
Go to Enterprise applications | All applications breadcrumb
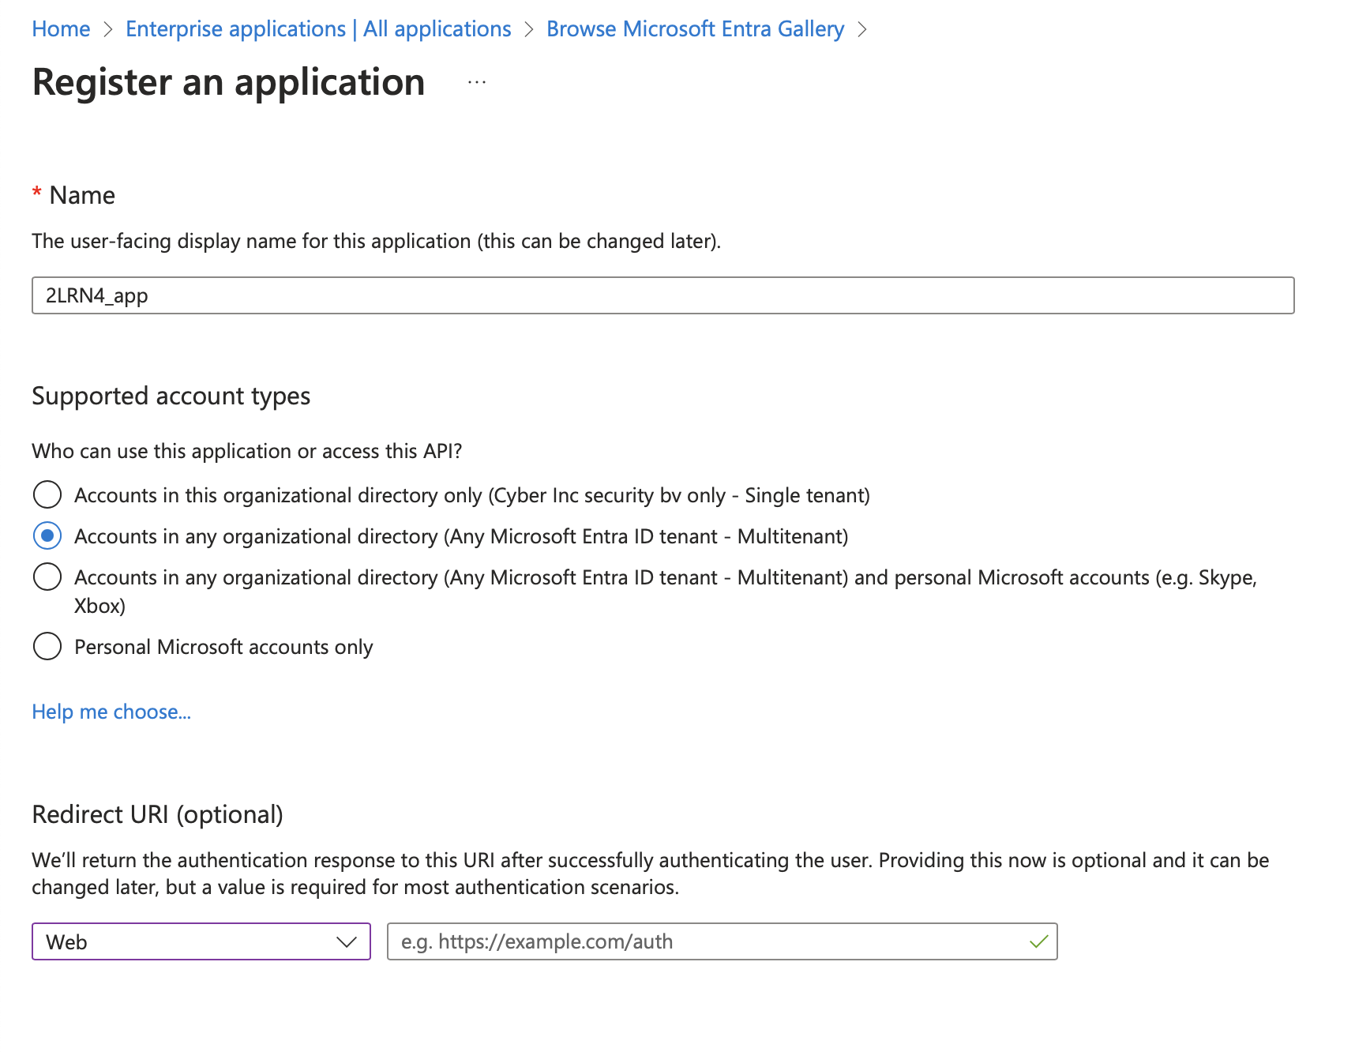click(318, 29)
